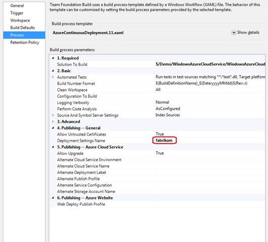The image size is (268, 242).
Task: Collapse the 1. Required section
Action: click(53, 58)
